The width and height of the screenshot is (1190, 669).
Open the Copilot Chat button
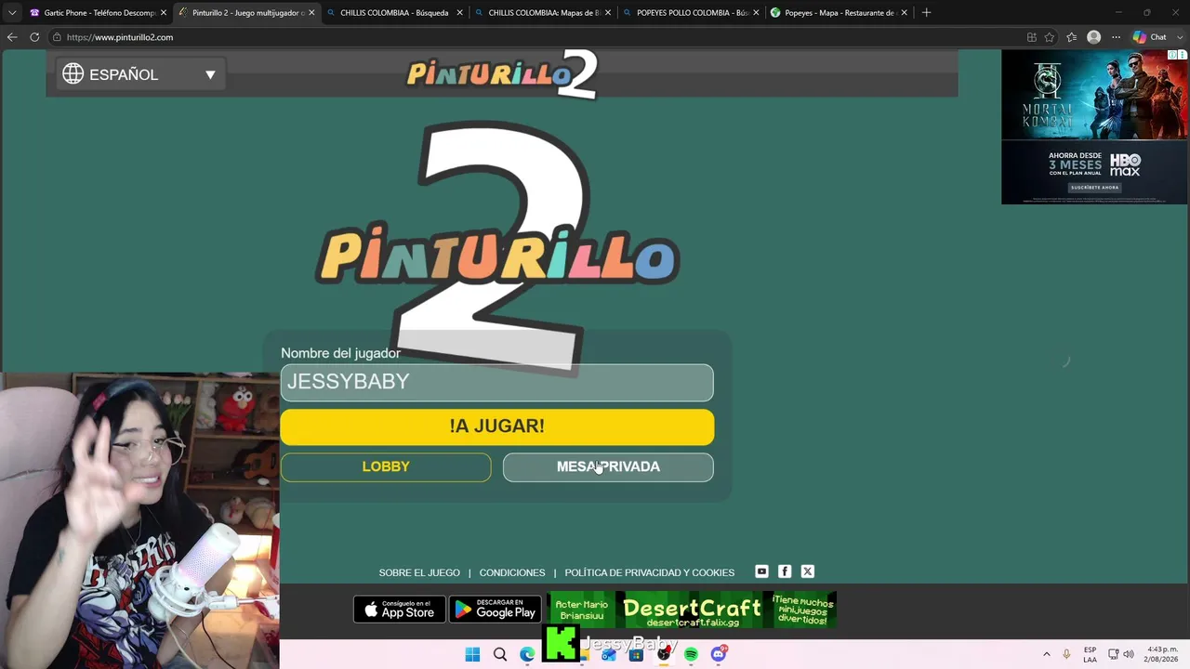pyautogui.click(x=1149, y=37)
